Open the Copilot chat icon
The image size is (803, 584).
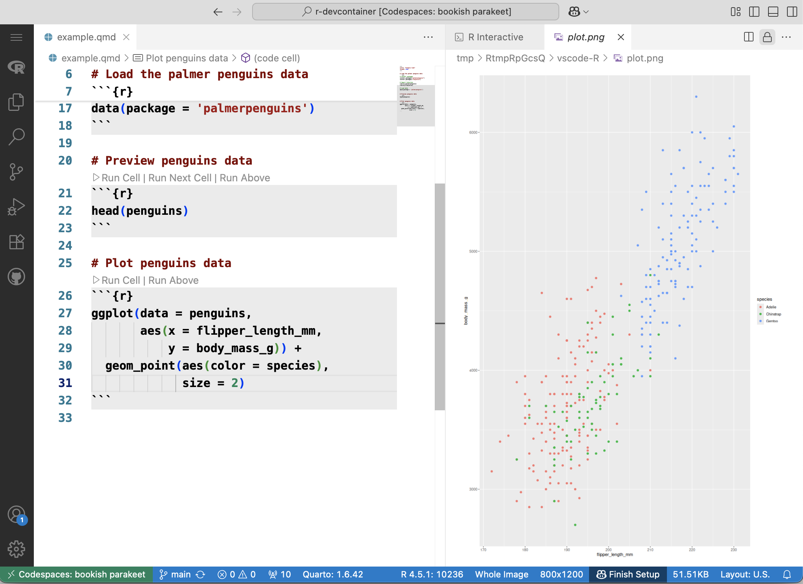pos(574,12)
